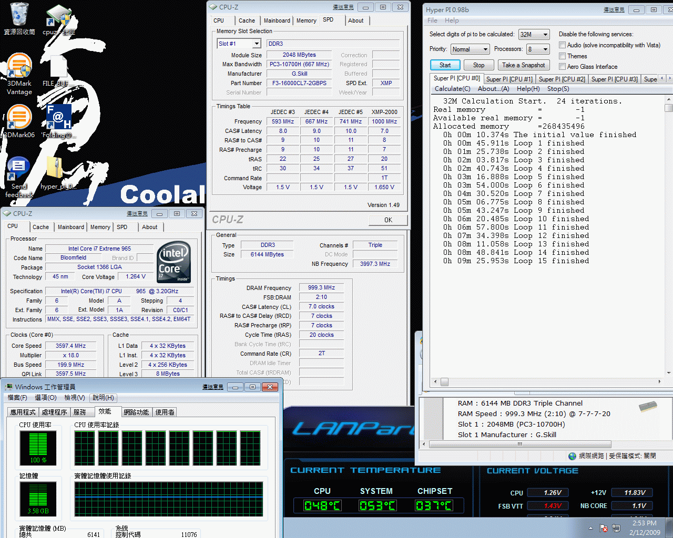Click the Super PI output vertical scrollbar thumb

669,108
